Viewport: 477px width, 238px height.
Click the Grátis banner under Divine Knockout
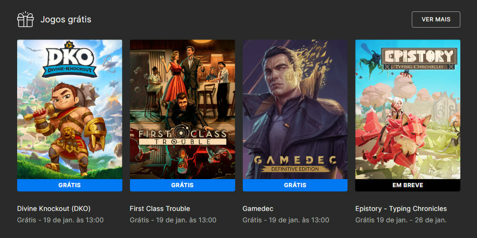[x=70, y=185]
